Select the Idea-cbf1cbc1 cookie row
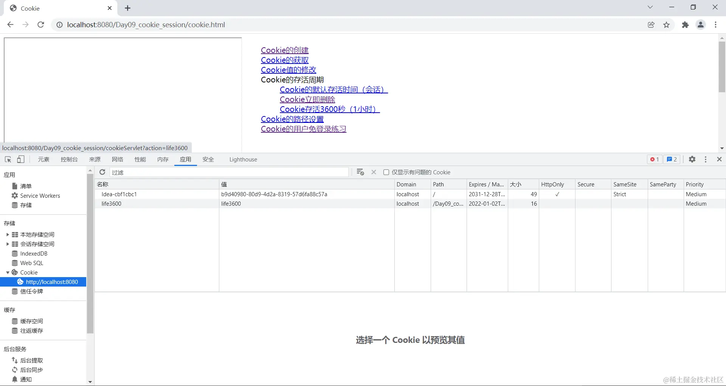Image resolution: width=726 pixels, height=386 pixels. (410, 194)
